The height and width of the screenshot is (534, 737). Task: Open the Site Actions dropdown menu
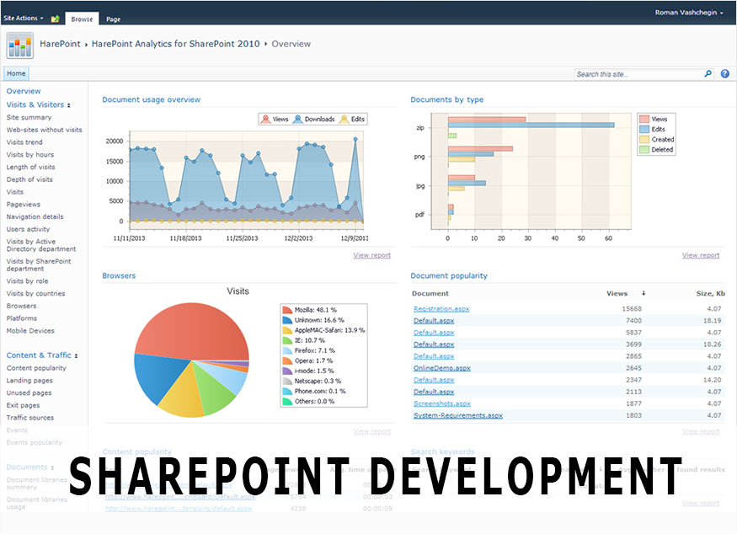coord(24,18)
